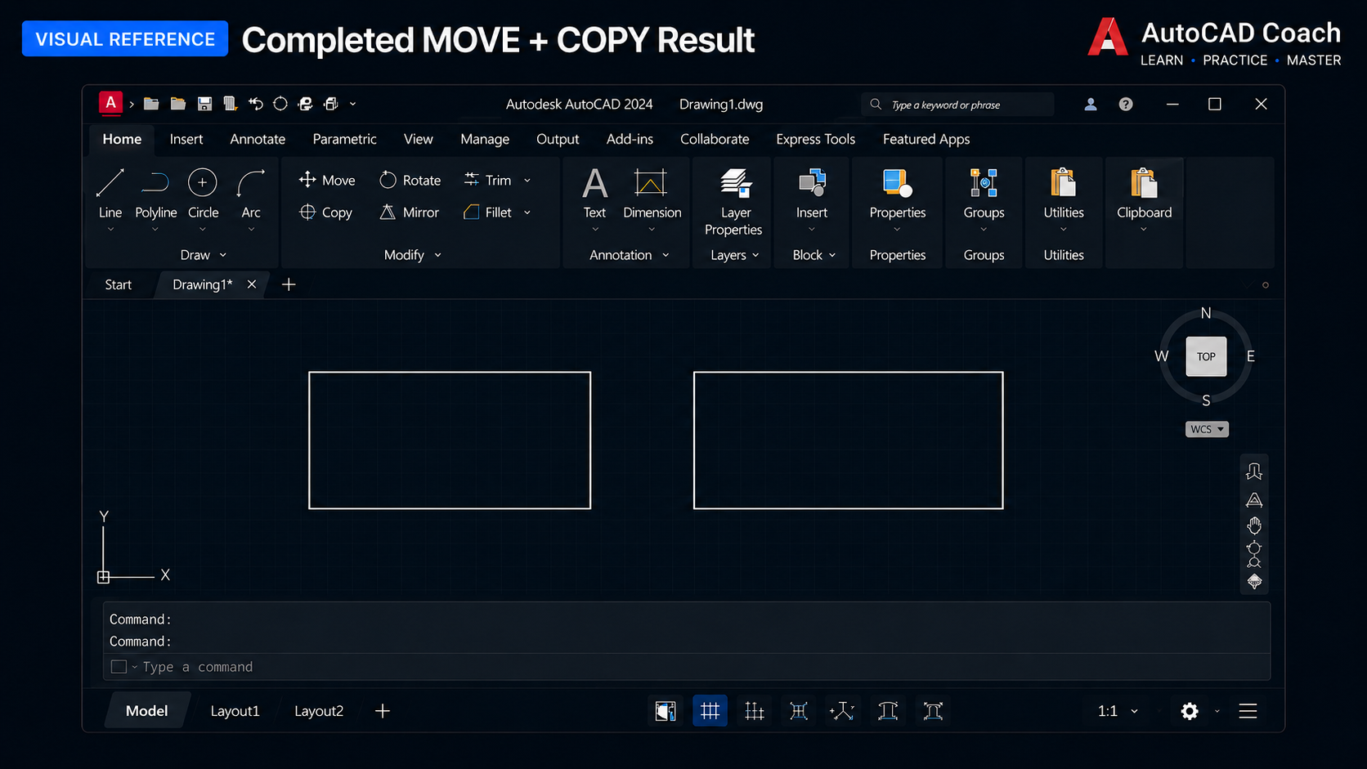Screen dimensions: 1367x769
Task: Select the Line draw tool
Action: click(110, 194)
